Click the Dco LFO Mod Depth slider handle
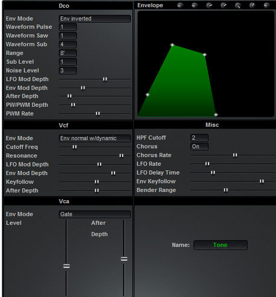 coord(105,79)
